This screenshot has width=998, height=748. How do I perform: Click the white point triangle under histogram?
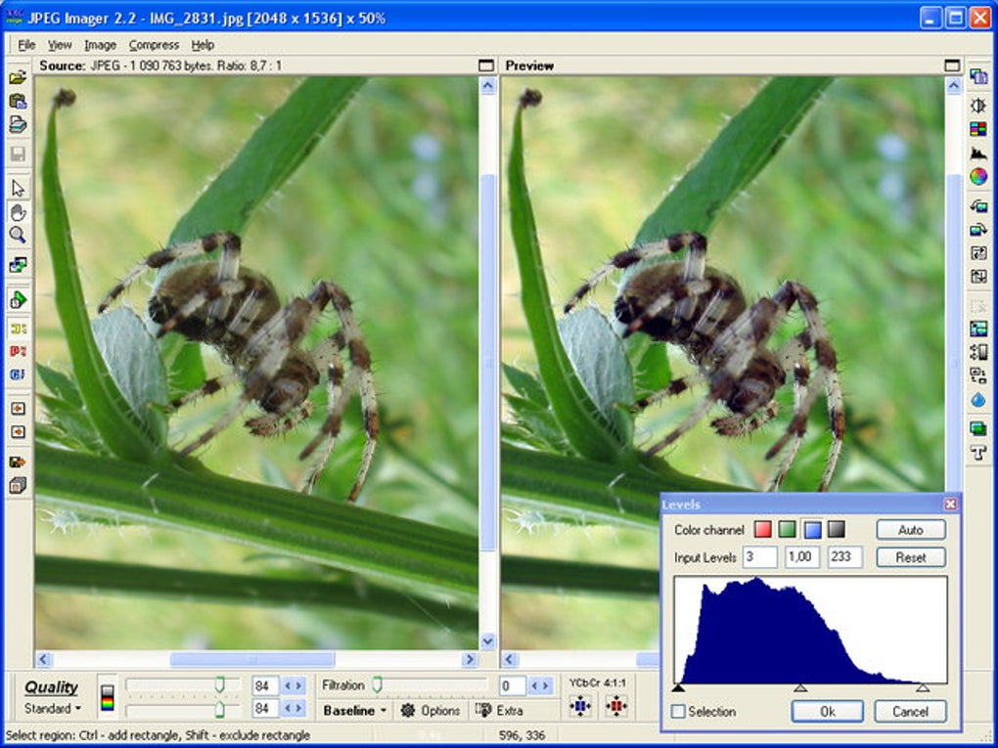923,687
